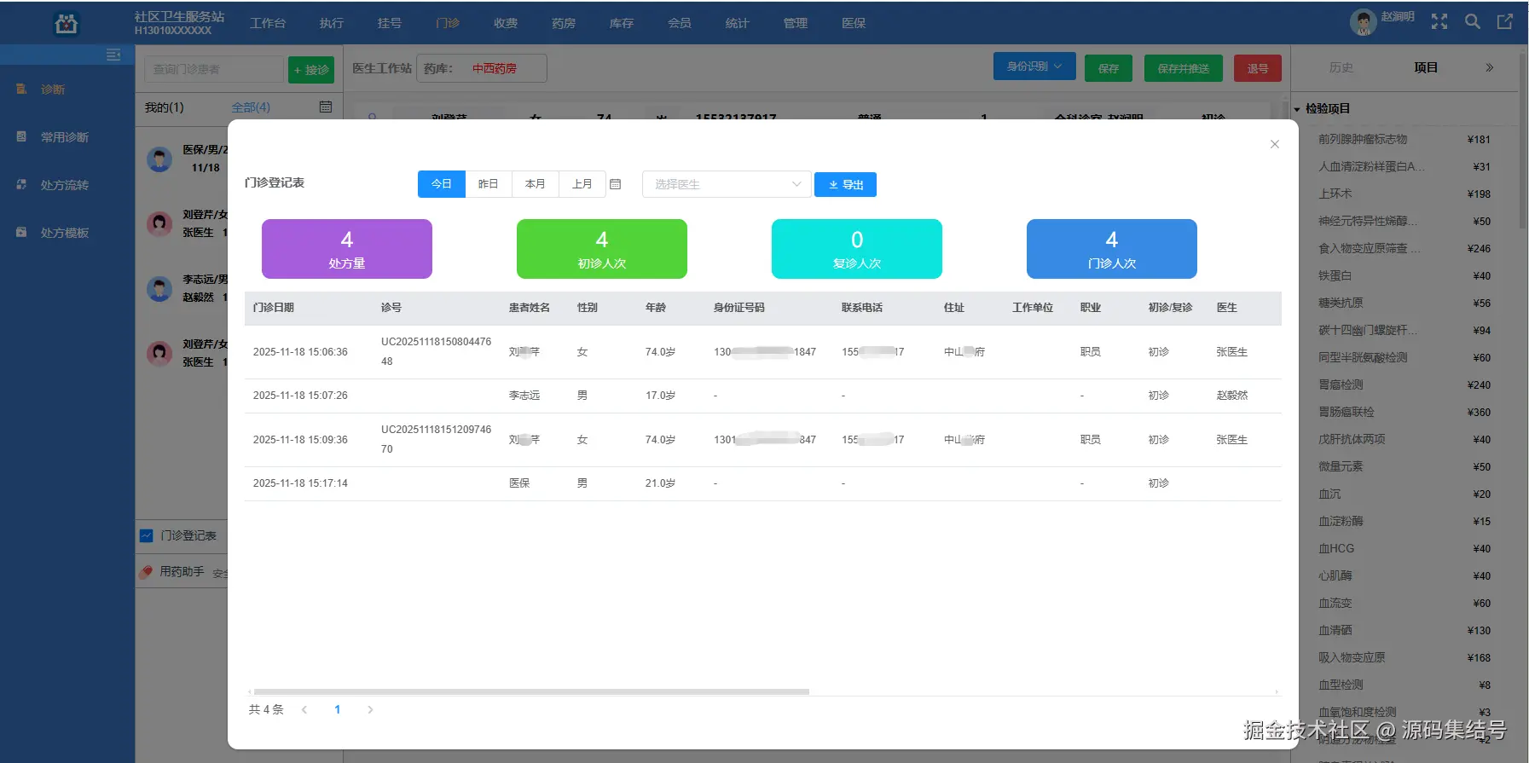The height and width of the screenshot is (763, 1529).
Task: Close the 门诊登记表 dialog
Action: coord(1275,144)
